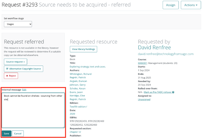
Task: Click the Unassigned link under Assigned to
Action: [x=144, y=100]
